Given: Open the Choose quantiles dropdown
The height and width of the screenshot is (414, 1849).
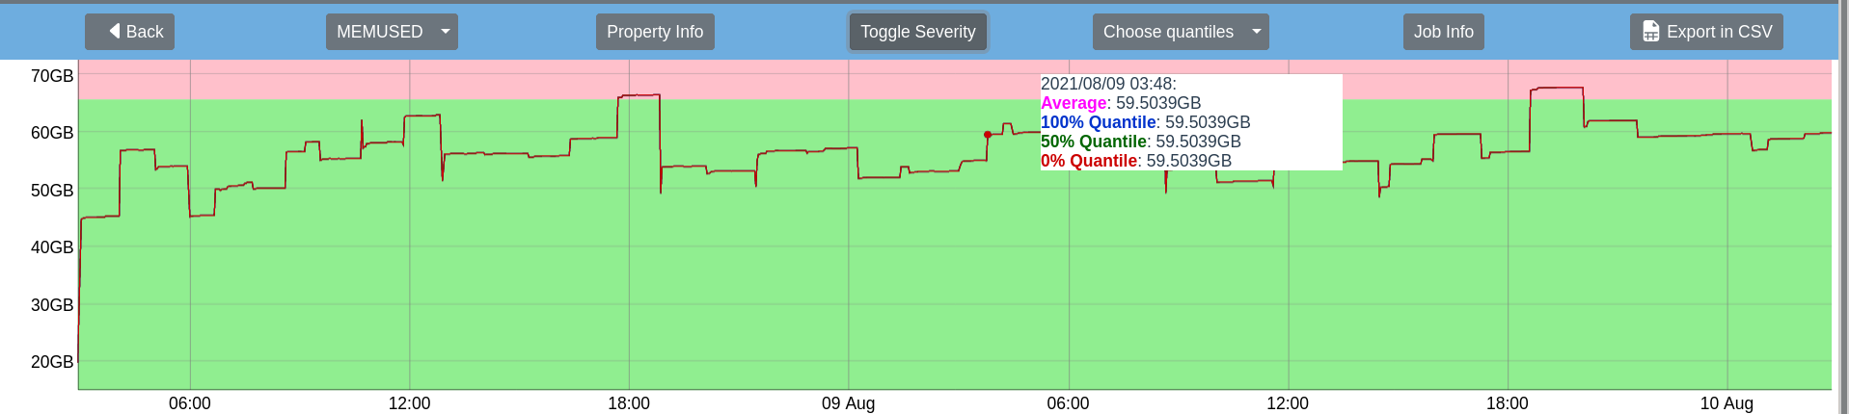Looking at the screenshot, I should click(x=1168, y=32).
